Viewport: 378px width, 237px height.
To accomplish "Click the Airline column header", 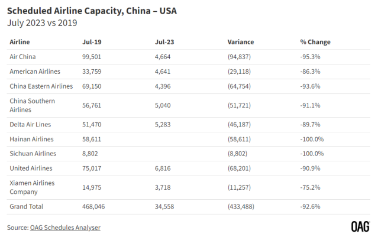I will (20, 42).
